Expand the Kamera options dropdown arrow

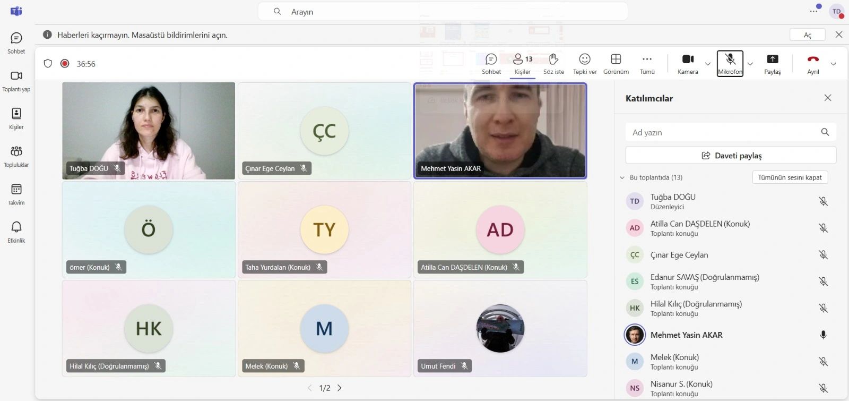tap(708, 64)
